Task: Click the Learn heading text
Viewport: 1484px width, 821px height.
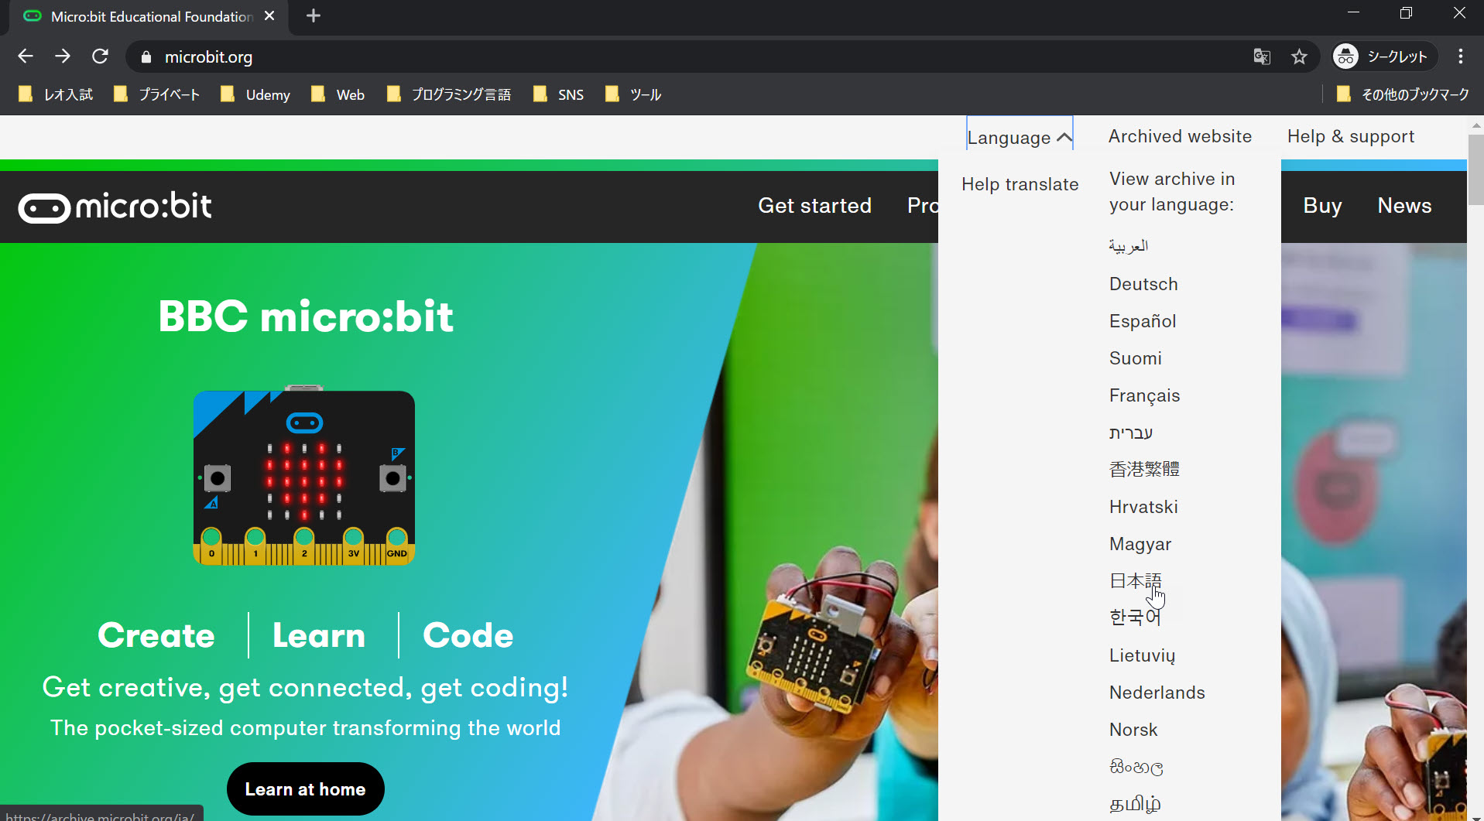Action: [319, 635]
